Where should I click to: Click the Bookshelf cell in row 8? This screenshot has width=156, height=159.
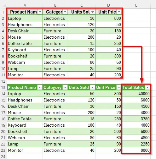point(25,56)
